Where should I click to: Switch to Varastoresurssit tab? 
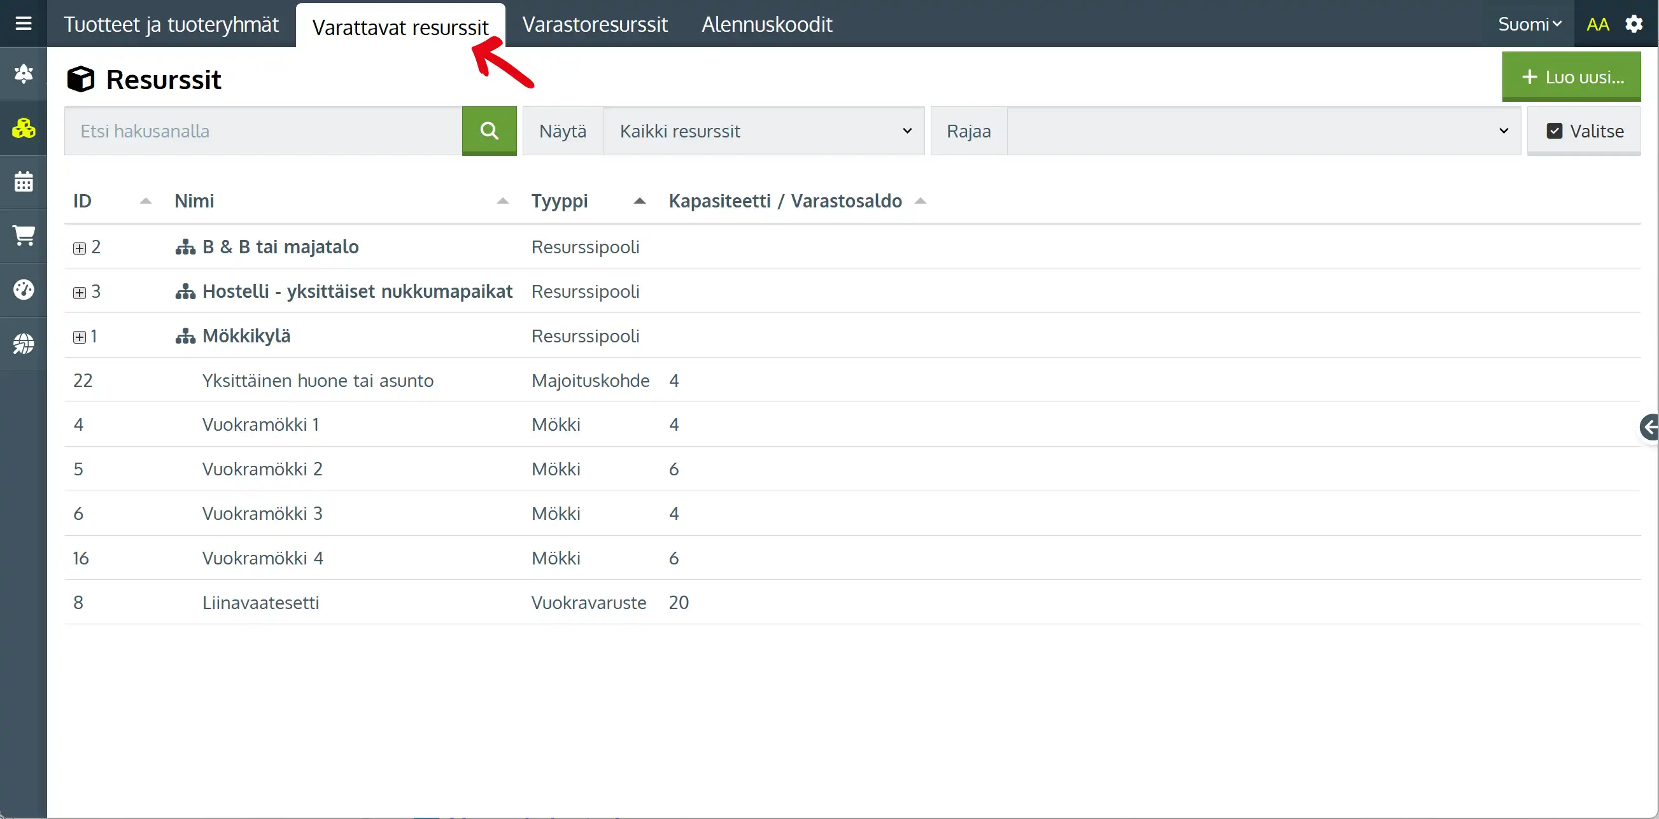(x=595, y=24)
